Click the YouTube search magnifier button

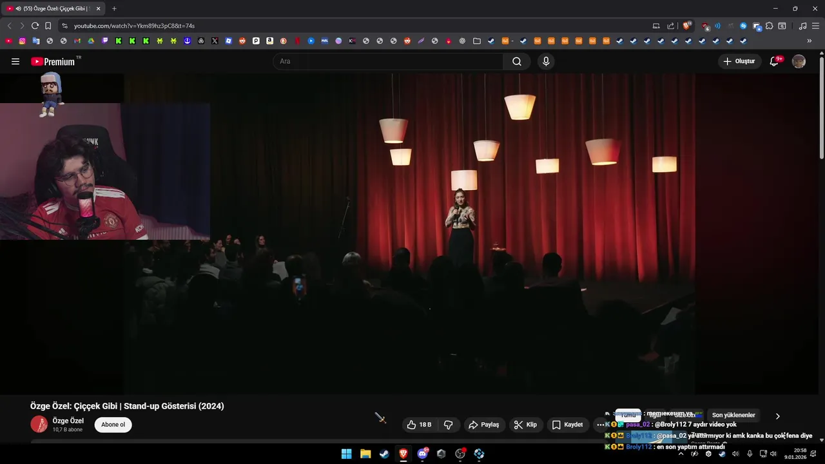coord(517,61)
